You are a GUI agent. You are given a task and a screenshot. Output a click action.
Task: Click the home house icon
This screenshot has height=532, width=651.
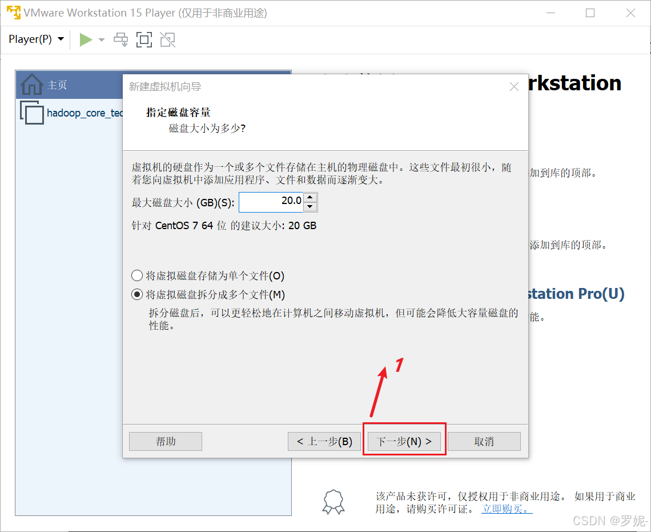32,85
